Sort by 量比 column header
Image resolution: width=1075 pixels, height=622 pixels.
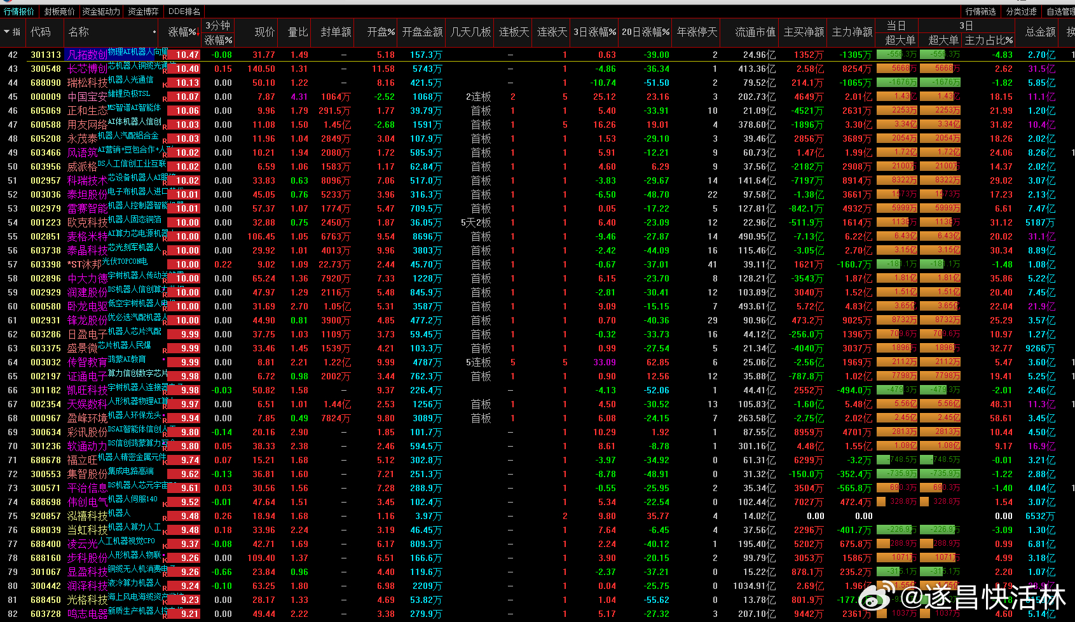coord(298,32)
